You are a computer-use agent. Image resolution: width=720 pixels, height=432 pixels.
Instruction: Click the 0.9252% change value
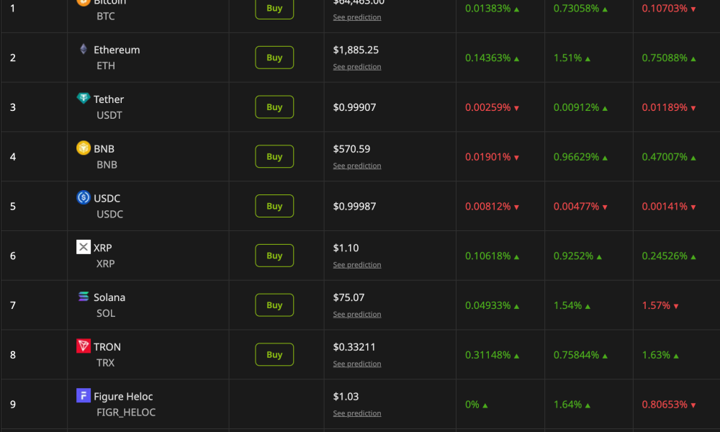(574, 256)
